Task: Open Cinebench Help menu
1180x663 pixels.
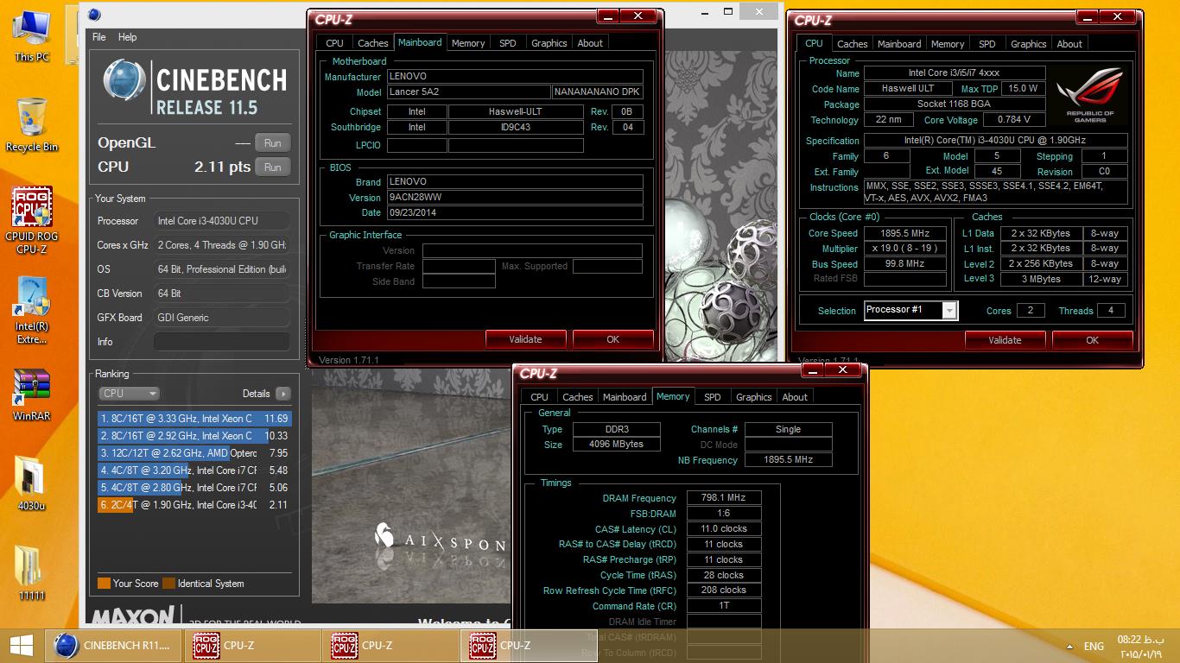Action: [x=127, y=37]
